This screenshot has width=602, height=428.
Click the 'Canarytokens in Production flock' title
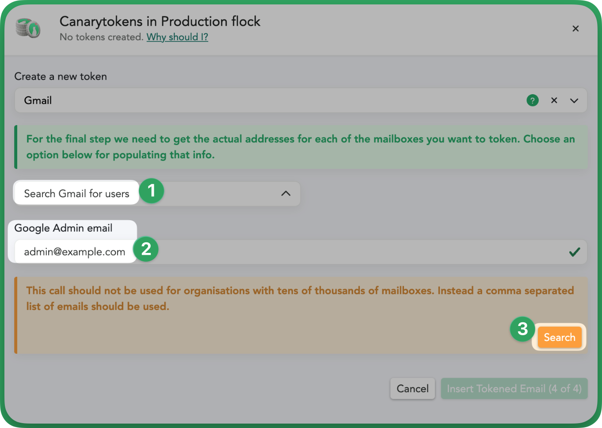[x=160, y=21]
